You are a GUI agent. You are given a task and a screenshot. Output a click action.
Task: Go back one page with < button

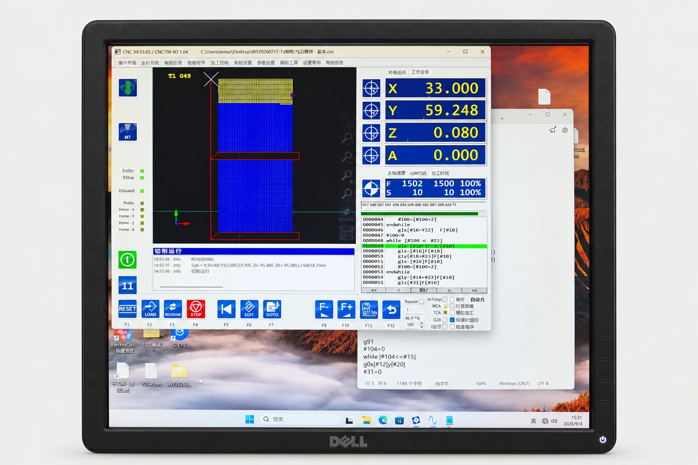pyautogui.click(x=399, y=290)
